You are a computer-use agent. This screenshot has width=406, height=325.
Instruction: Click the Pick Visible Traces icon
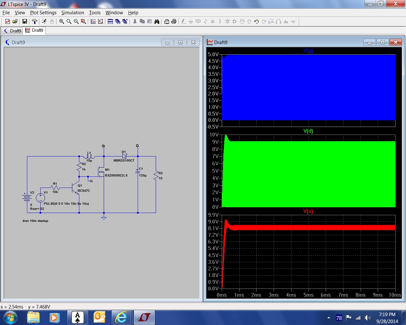(x=101, y=22)
